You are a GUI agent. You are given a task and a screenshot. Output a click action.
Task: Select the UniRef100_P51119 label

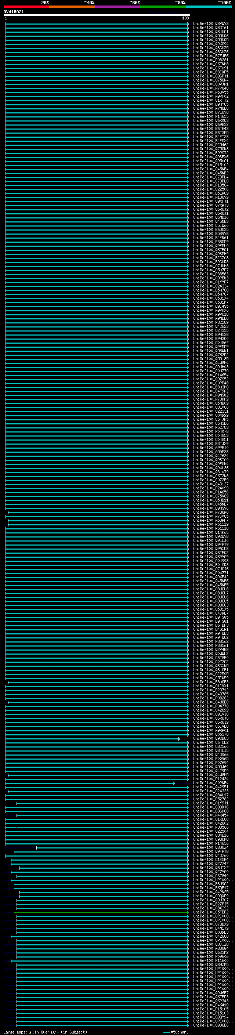click(x=211, y=524)
